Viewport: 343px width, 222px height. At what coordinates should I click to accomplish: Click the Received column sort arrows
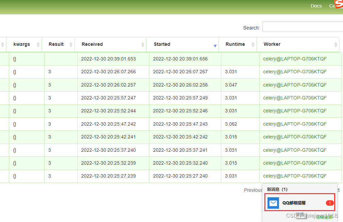(143, 44)
